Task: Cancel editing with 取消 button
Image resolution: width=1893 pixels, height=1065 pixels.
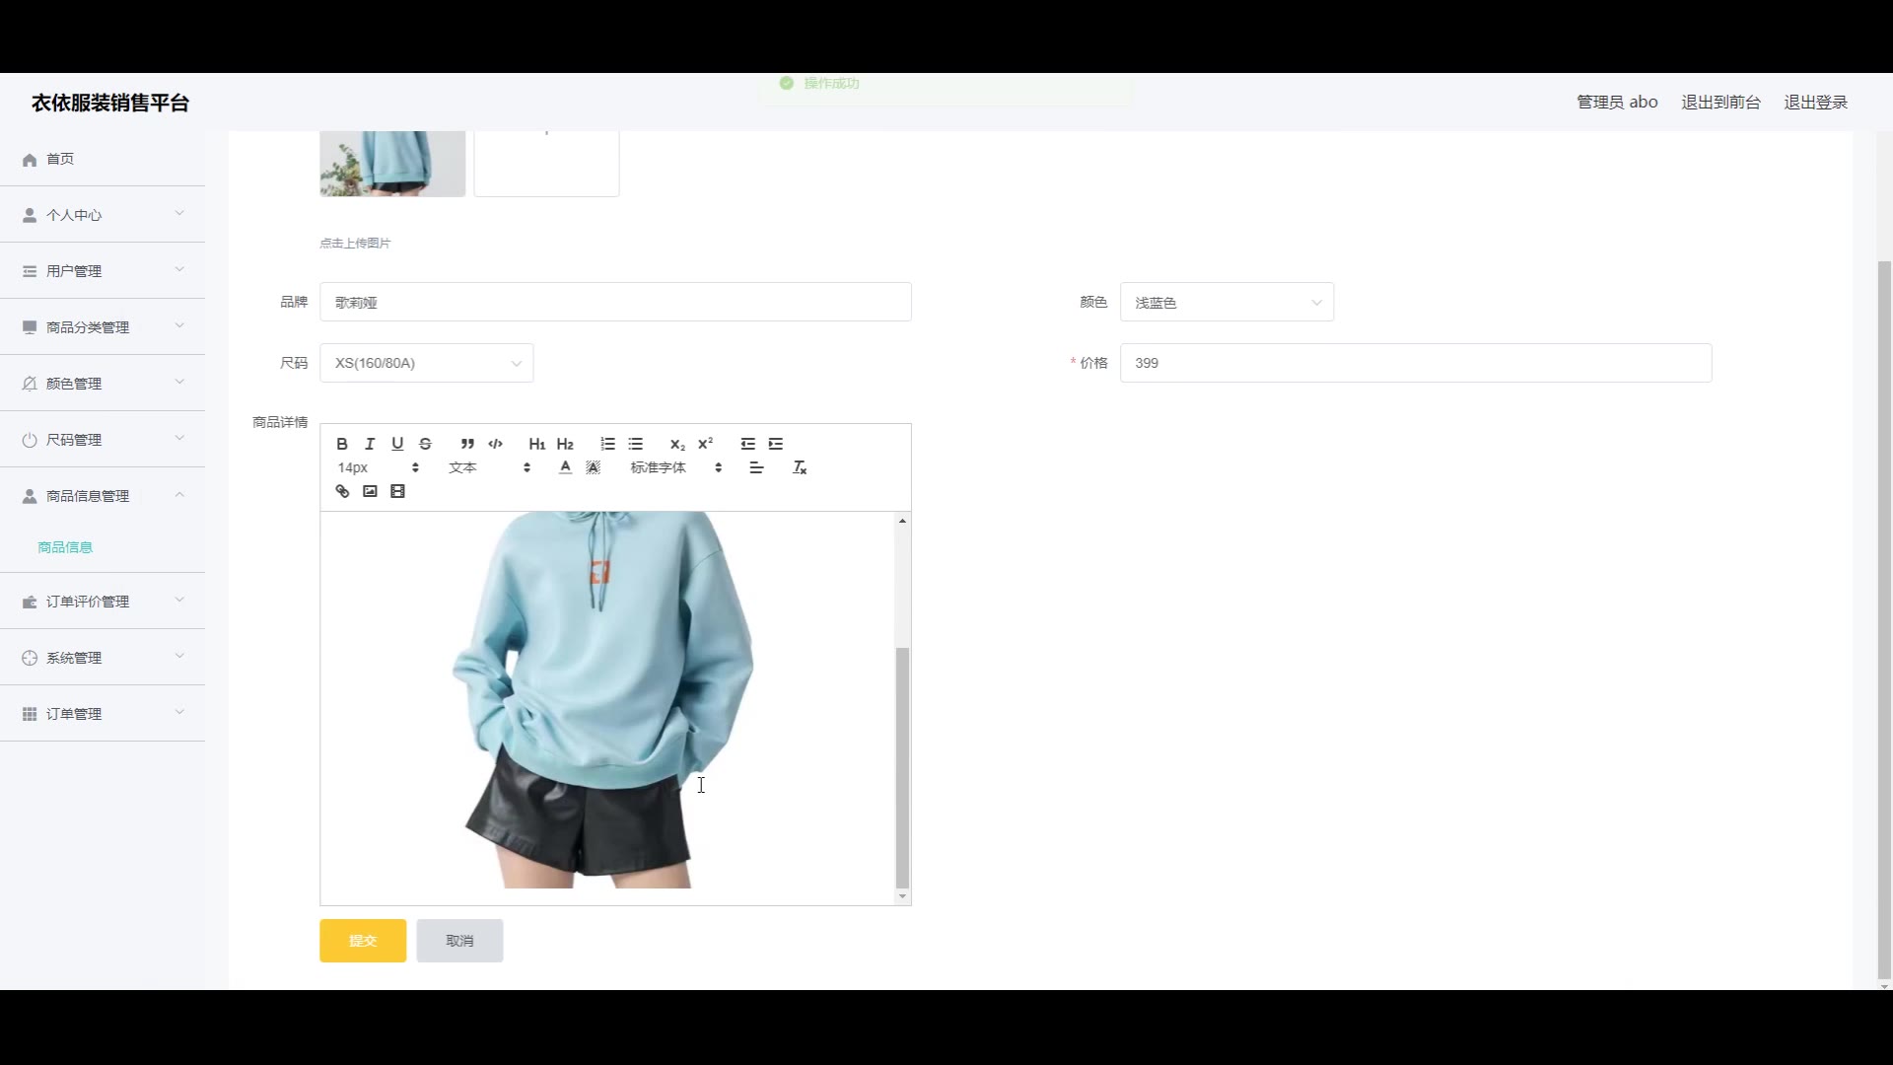Action: click(459, 941)
